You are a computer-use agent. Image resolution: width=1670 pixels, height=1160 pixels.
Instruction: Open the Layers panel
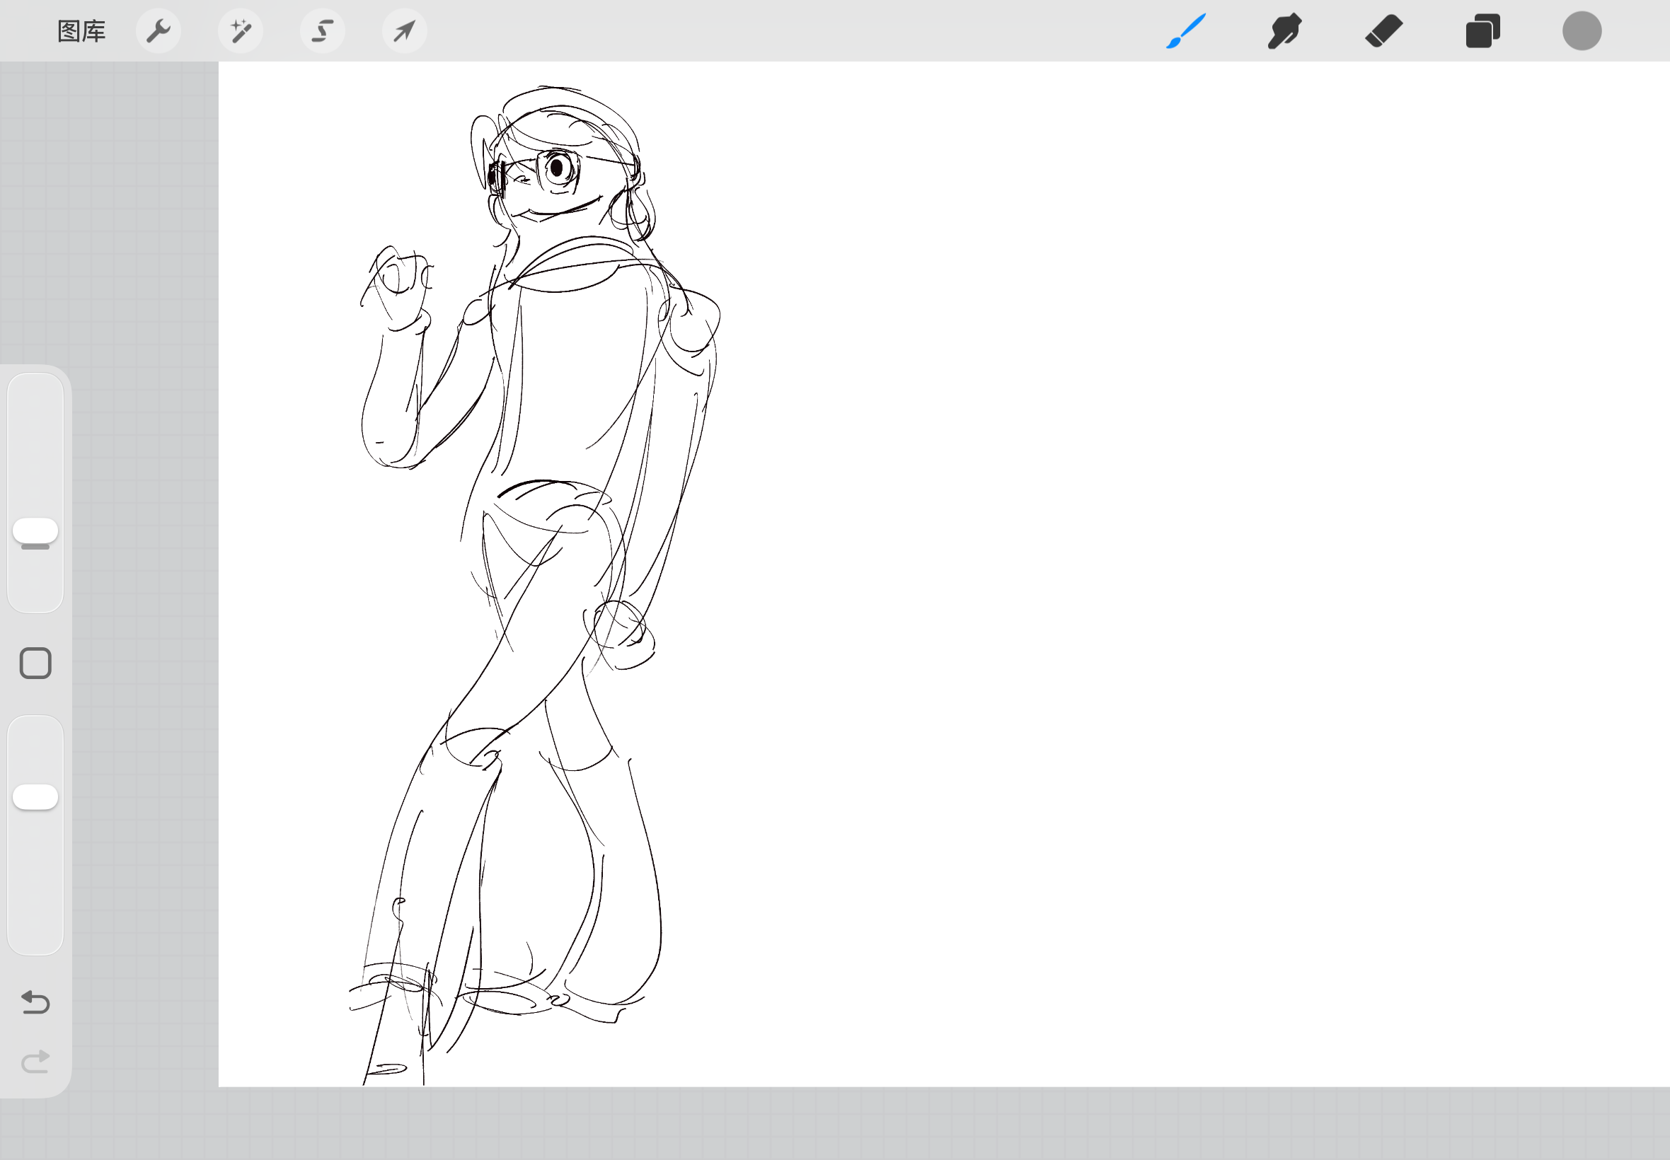(1482, 31)
